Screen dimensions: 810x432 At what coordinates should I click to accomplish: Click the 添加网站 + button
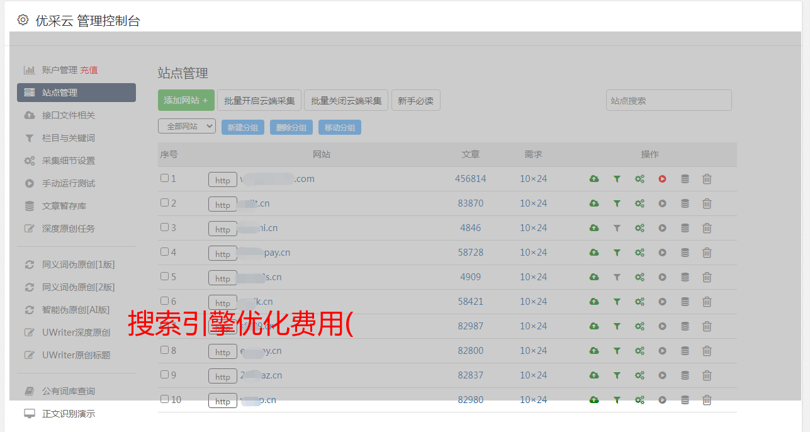(186, 100)
